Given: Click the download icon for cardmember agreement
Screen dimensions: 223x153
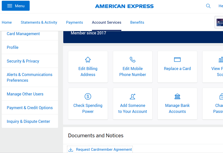Looking at the screenshot, I should [x=71, y=150].
